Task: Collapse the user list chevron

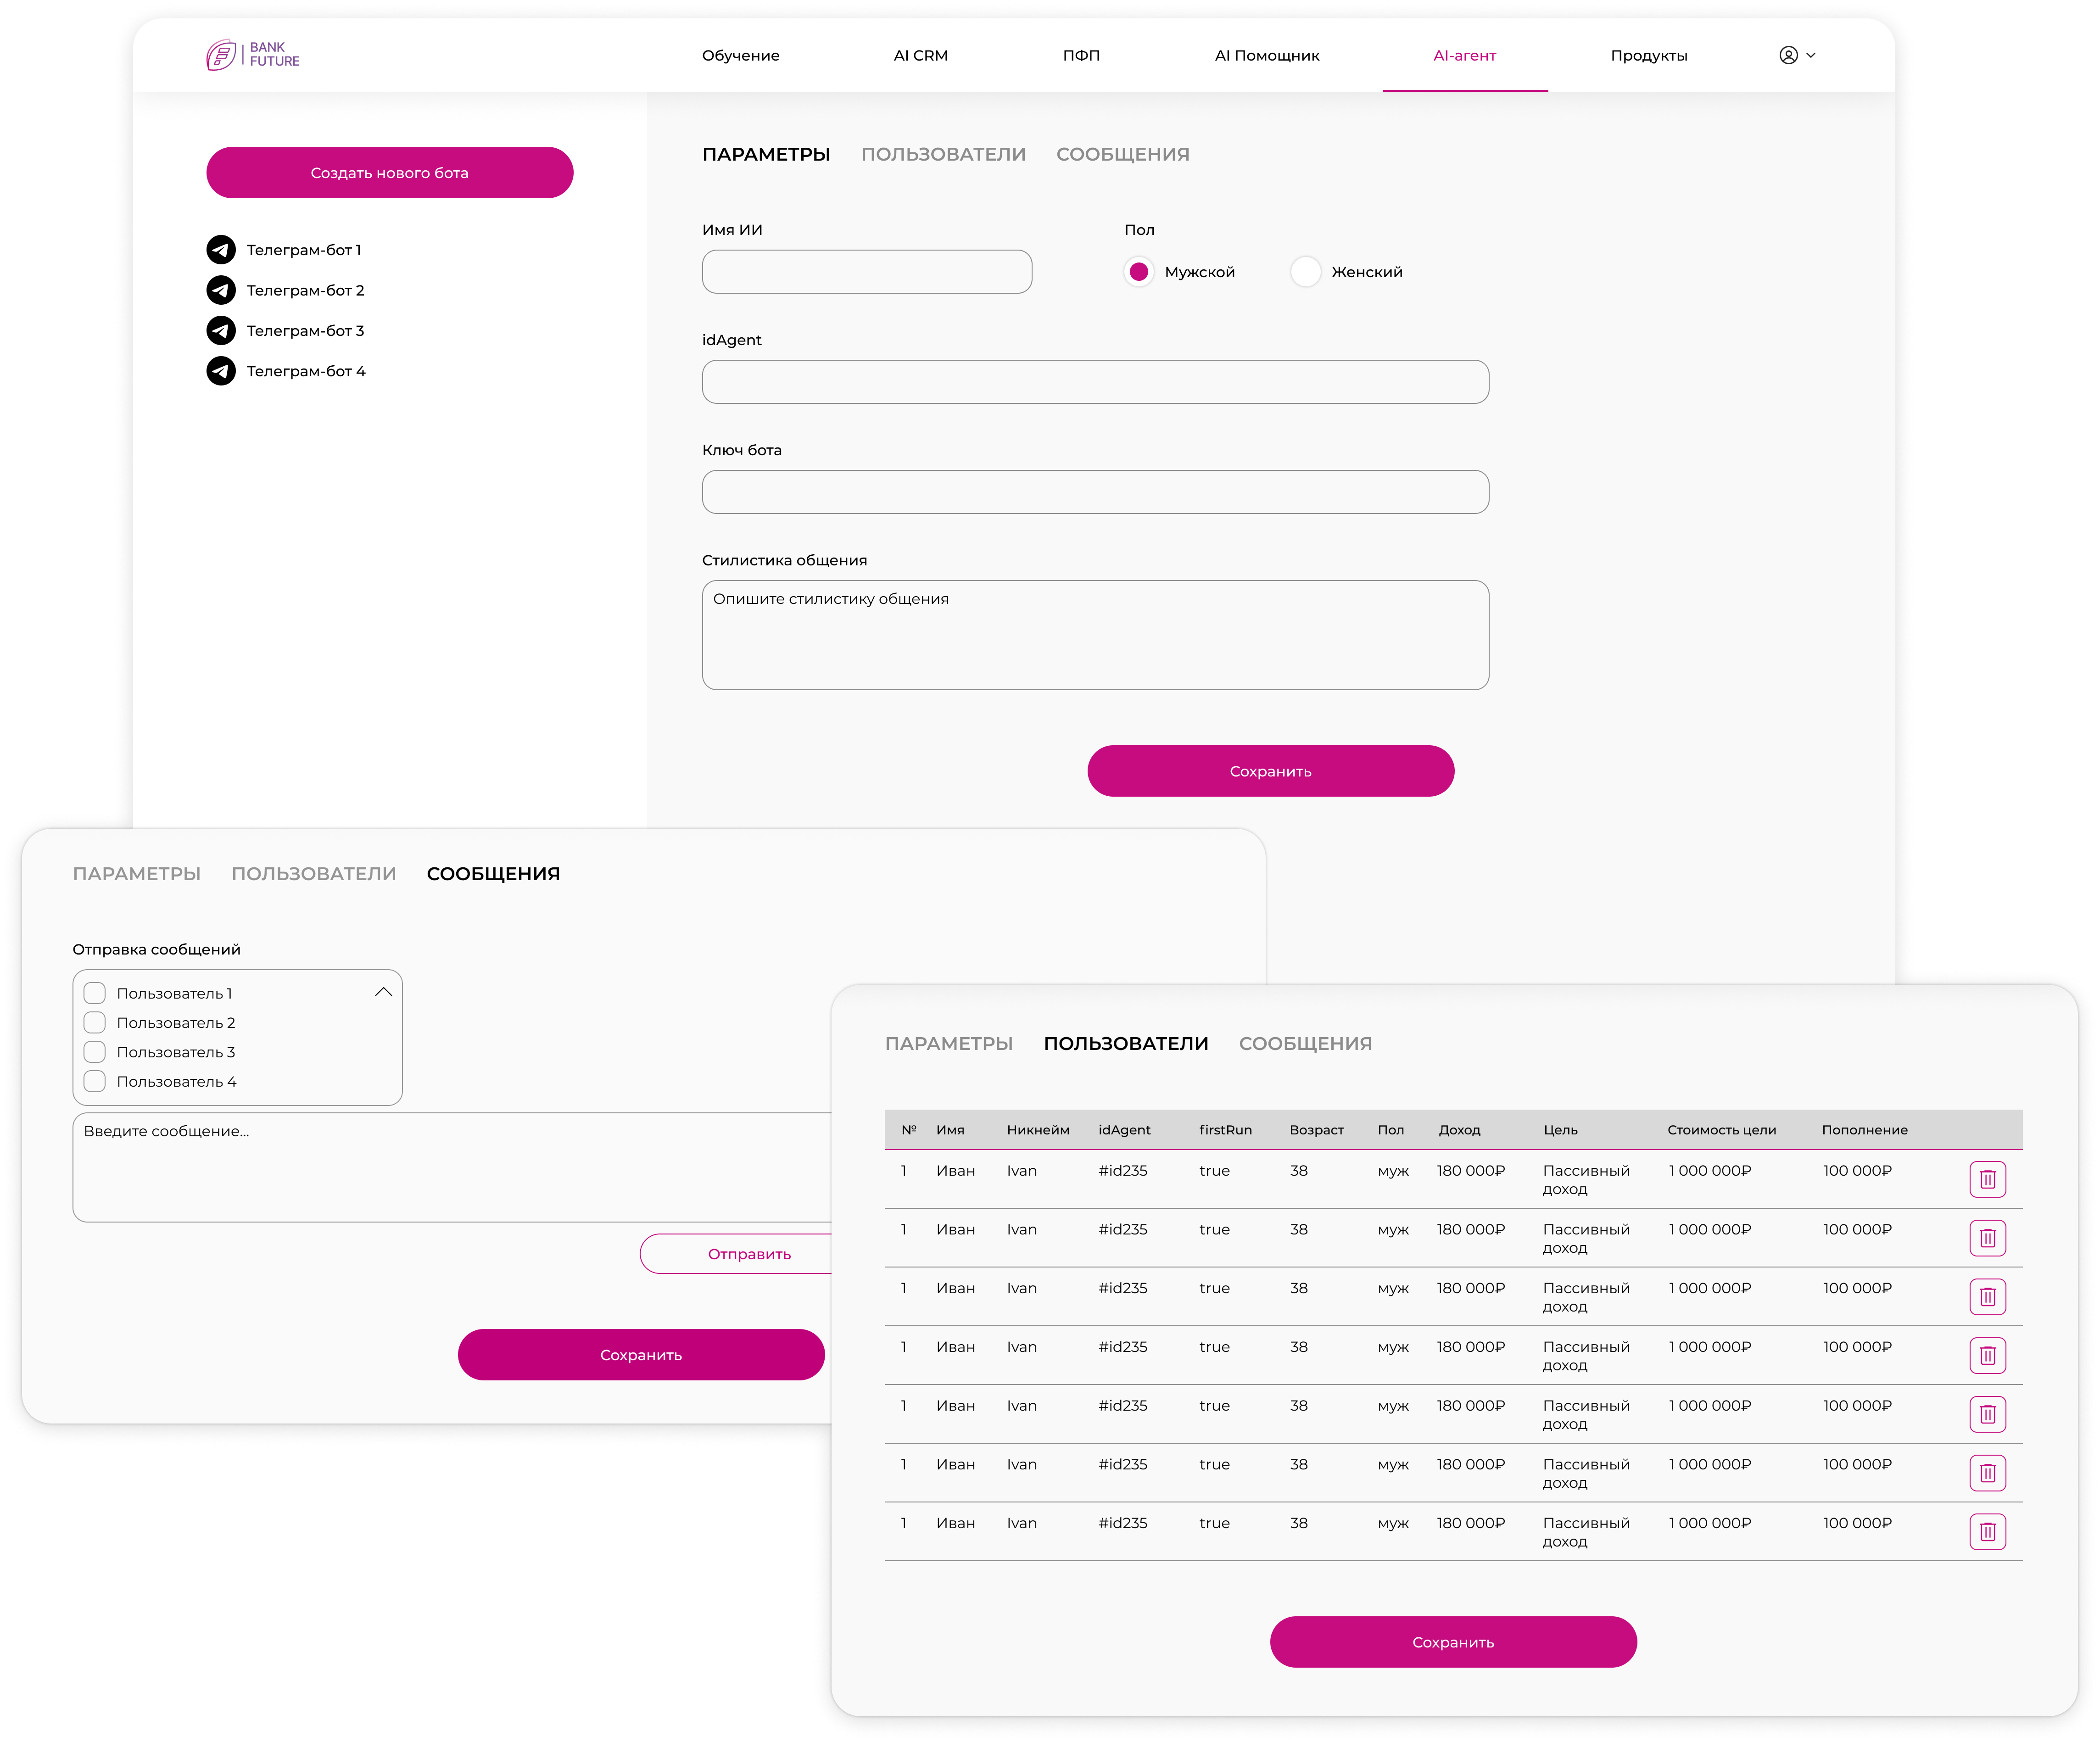Action: [x=383, y=993]
